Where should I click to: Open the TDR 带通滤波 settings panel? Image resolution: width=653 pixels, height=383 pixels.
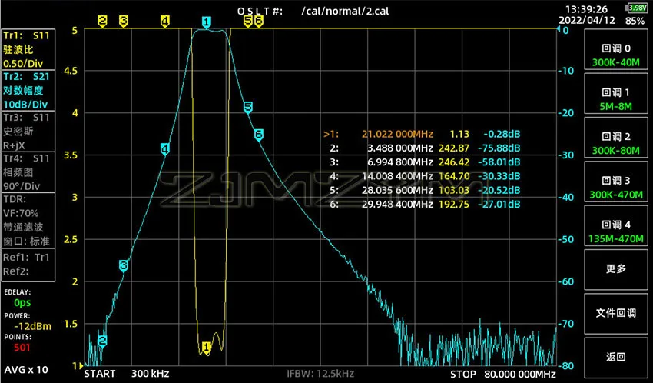pos(28,220)
